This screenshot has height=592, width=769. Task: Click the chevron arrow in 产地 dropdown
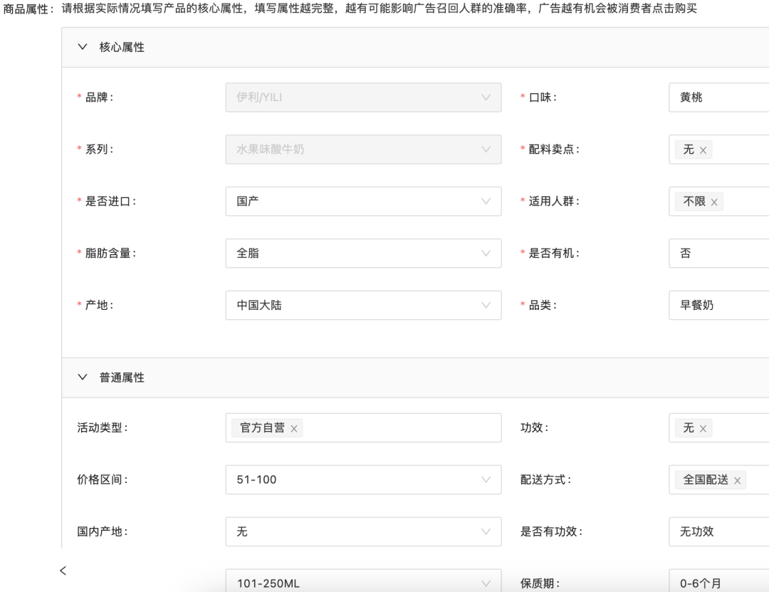coord(486,306)
